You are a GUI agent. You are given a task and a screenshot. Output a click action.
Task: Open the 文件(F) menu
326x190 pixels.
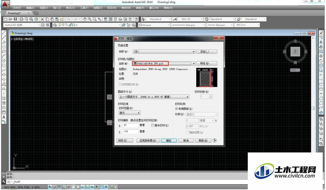click(x=17, y=8)
